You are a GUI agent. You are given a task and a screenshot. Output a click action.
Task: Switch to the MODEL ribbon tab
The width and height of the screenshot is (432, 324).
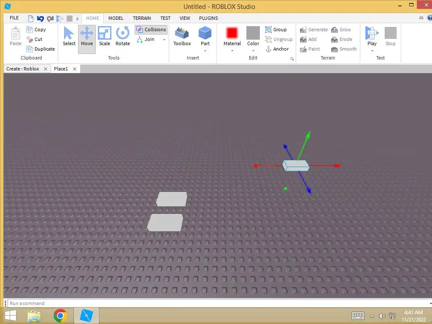[x=116, y=18]
